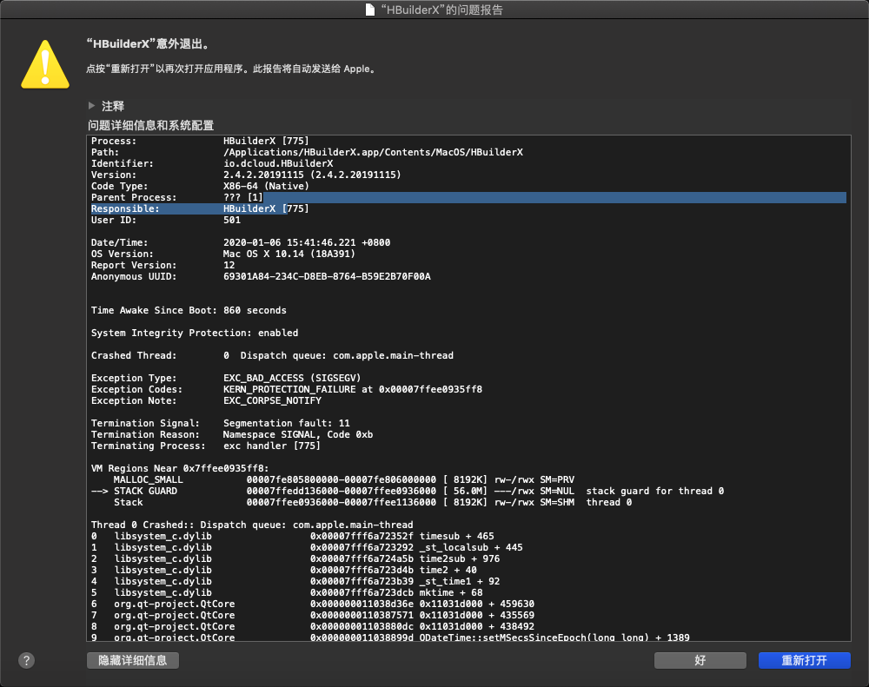The width and height of the screenshot is (869, 687).
Task: Click the document icon in the title bar
Action: (x=370, y=10)
